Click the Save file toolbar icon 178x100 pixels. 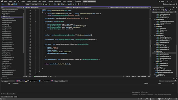coord(14,4)
